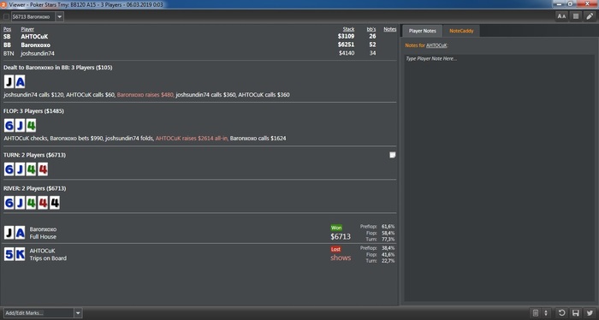Click the 'FLOP: 3 Players ($1485)' heading
The width and height of the screenshot is (599, 320).
point(33,111)
